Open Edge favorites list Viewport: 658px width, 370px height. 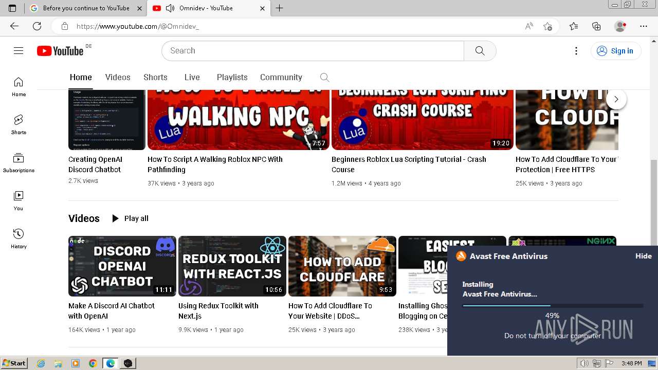(x=574, y=26)
